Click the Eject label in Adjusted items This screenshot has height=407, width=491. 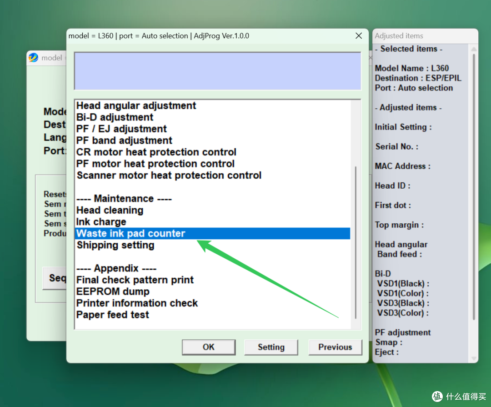tap(387, 352)
